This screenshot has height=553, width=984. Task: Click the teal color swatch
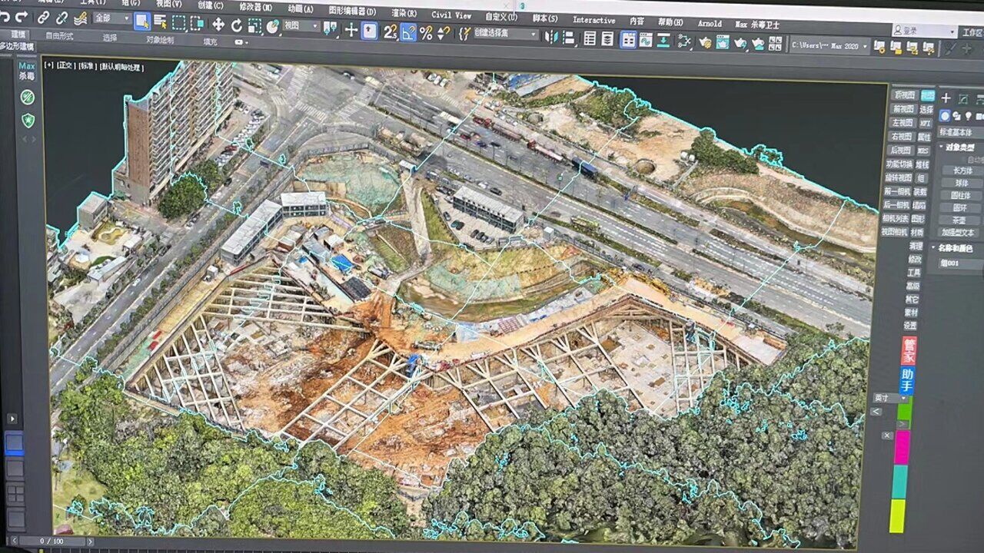click(x=899, y=481)
